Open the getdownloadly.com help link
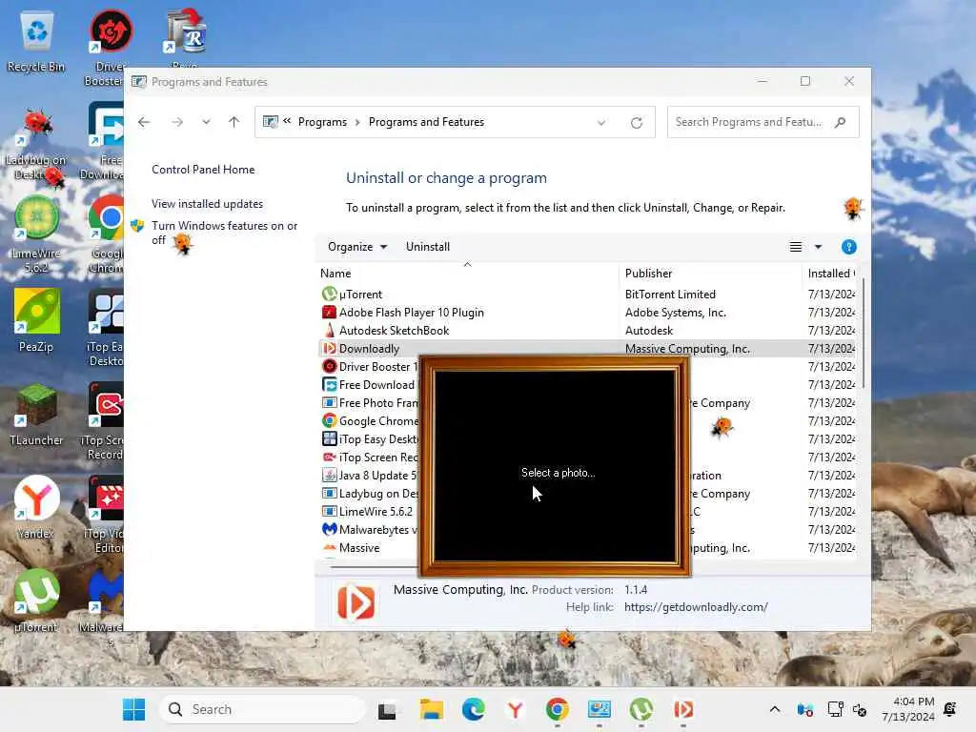The image size is (976, 732). (696, 607)
